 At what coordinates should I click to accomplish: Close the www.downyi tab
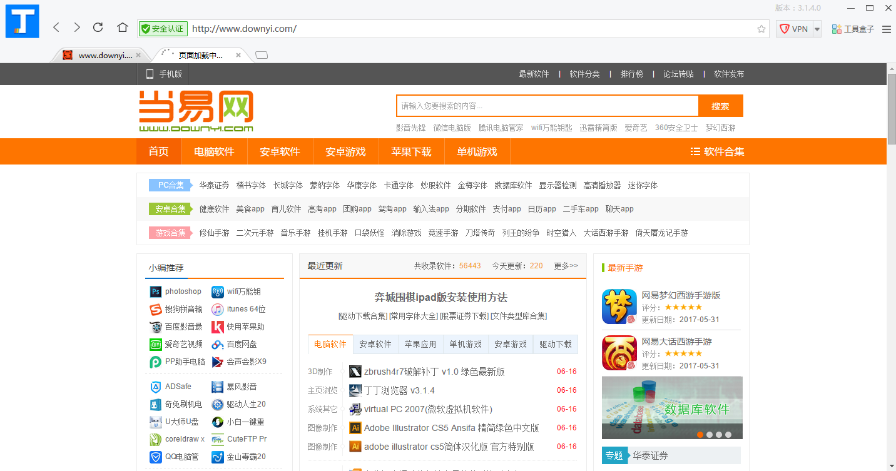click(x=138, y=55)
